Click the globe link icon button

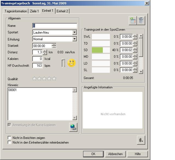click(x=73, y=127)
